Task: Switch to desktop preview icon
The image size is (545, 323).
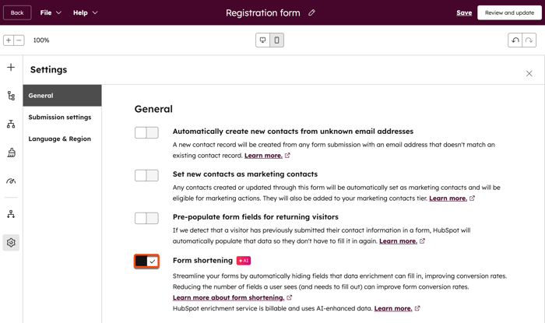Action: click(x=263, y=40)
